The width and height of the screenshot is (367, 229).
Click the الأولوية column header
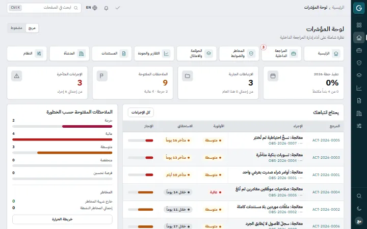[219, 126]
